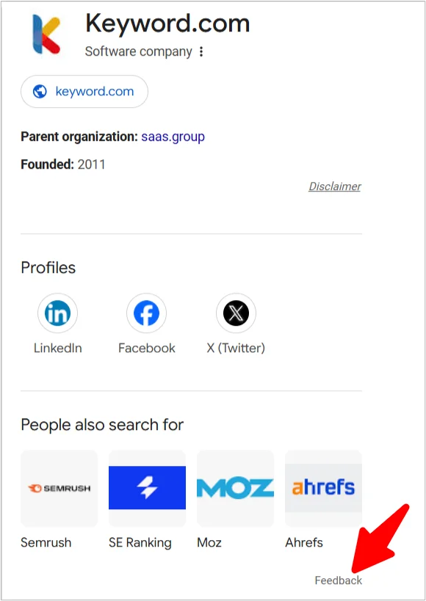Viewport: 426px width, 601px height.
Task: View the Disclaimer
Action: 334,186
